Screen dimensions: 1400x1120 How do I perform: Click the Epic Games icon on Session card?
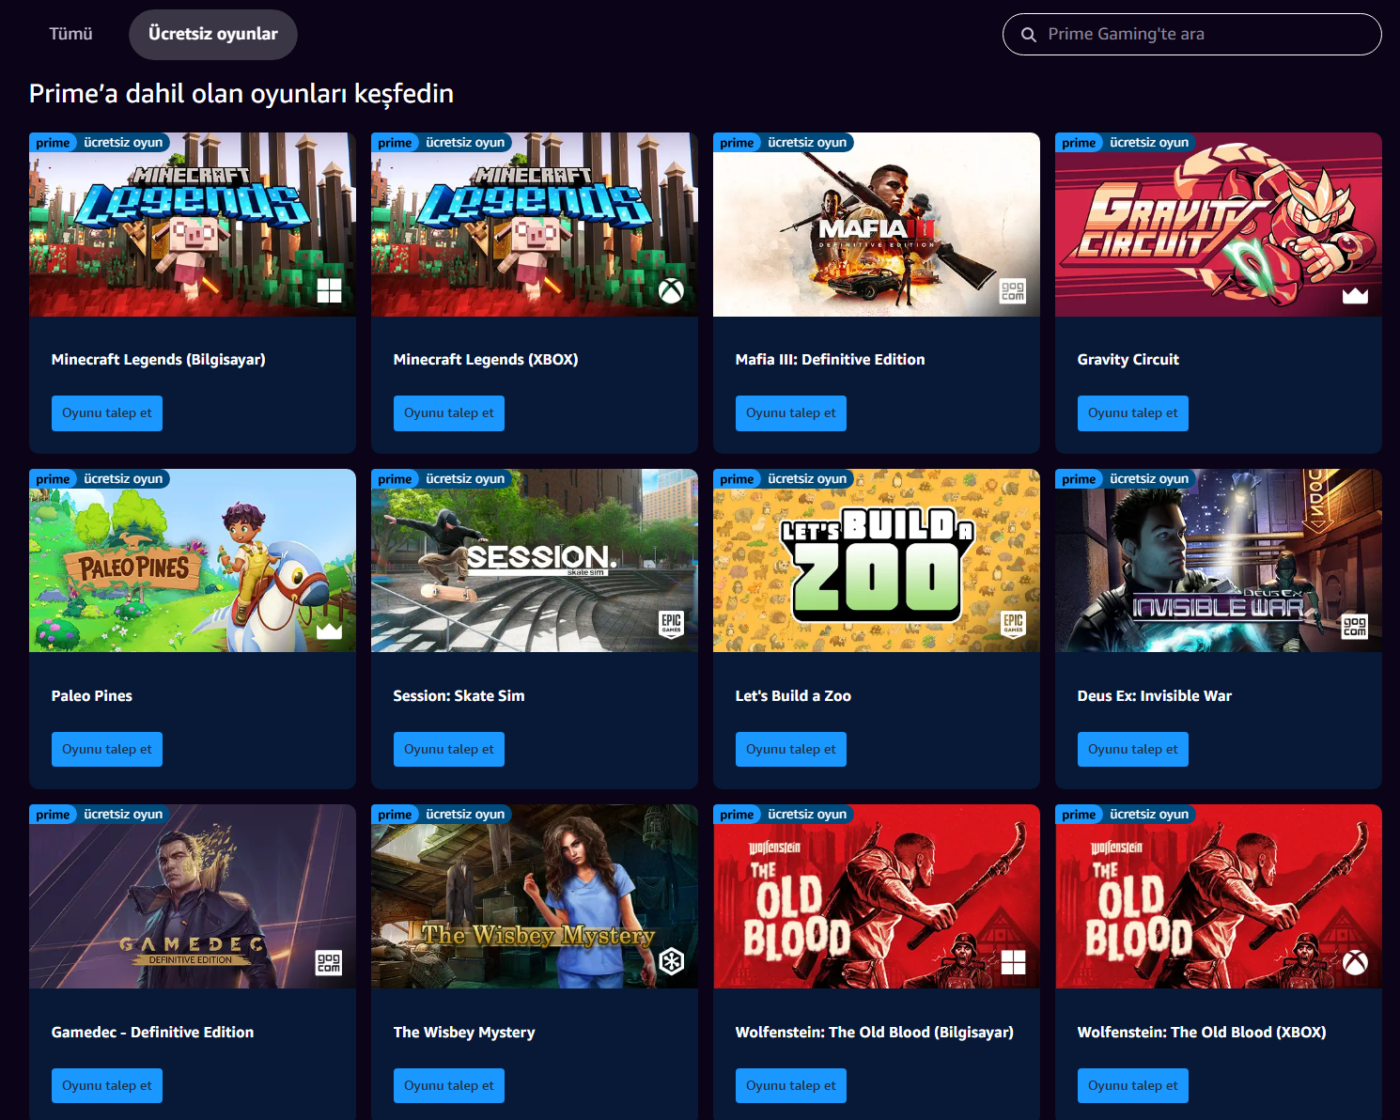tap(671, 624)
